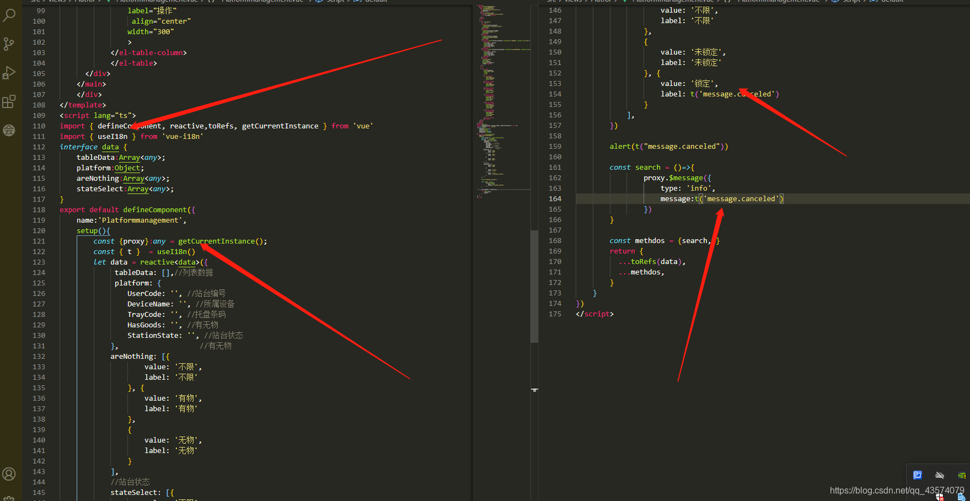Click 'platform:Object;' on line 114
Viewport: 970px width, 501px height.
coord(110,168)
